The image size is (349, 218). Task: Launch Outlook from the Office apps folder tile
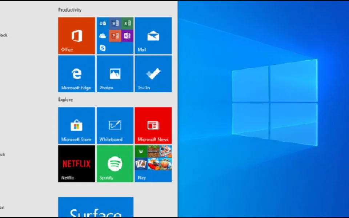click(103, 23)
